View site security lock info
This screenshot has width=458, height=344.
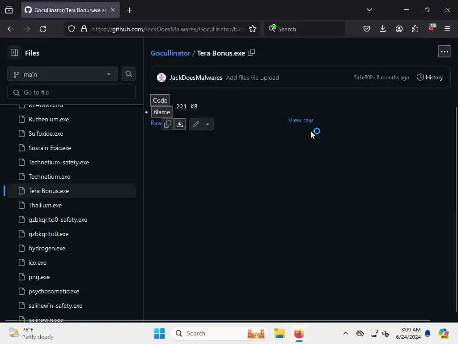point(84,29)
